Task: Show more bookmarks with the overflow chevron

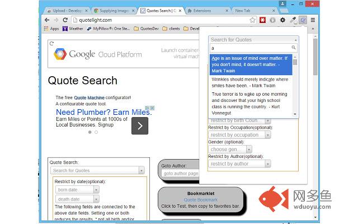Action: click(x=313, y=29)
